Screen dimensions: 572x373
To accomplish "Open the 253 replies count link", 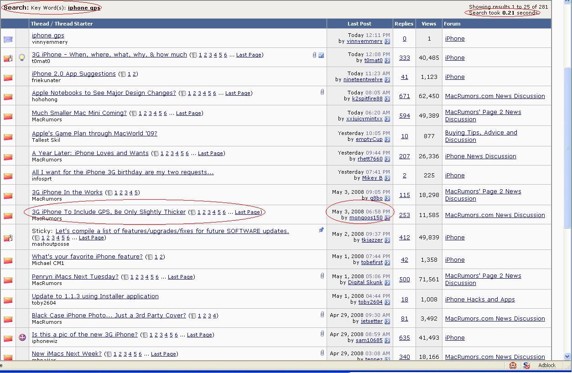I will (x=405, y=215).
